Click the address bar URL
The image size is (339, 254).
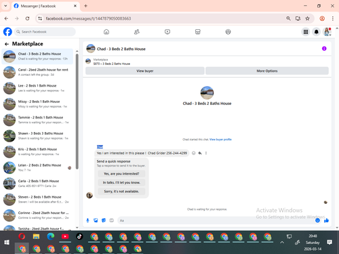pos(88,18)
